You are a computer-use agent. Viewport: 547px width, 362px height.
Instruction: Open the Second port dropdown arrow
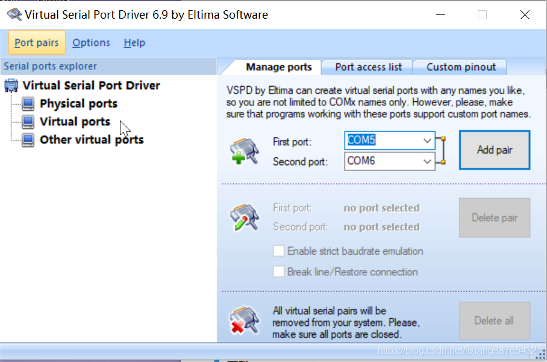click(427, 161)
